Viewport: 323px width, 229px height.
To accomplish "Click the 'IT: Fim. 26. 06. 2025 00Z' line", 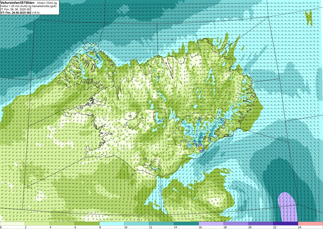I will coord(16,10).
